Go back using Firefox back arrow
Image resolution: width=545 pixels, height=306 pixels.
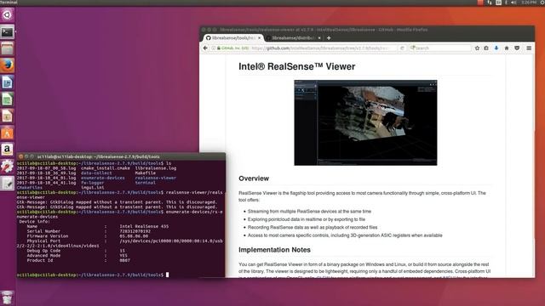(x=205, y=48)
